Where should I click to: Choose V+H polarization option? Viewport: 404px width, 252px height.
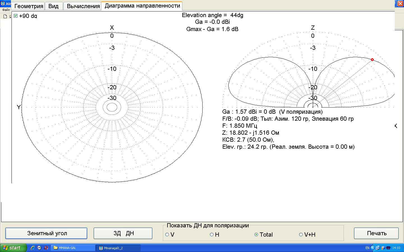[301, 235]
